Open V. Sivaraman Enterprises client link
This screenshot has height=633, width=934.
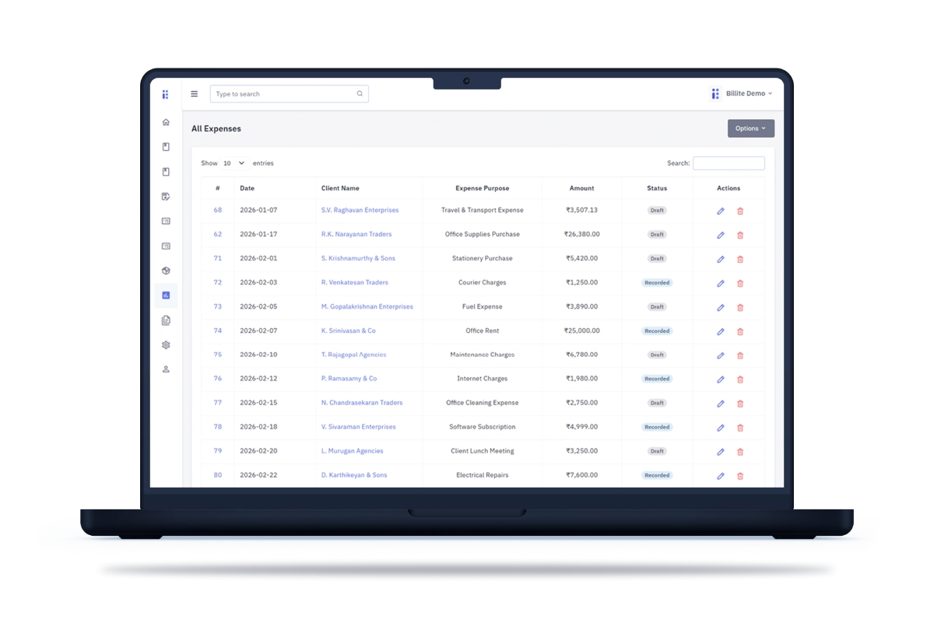(358, 427)
